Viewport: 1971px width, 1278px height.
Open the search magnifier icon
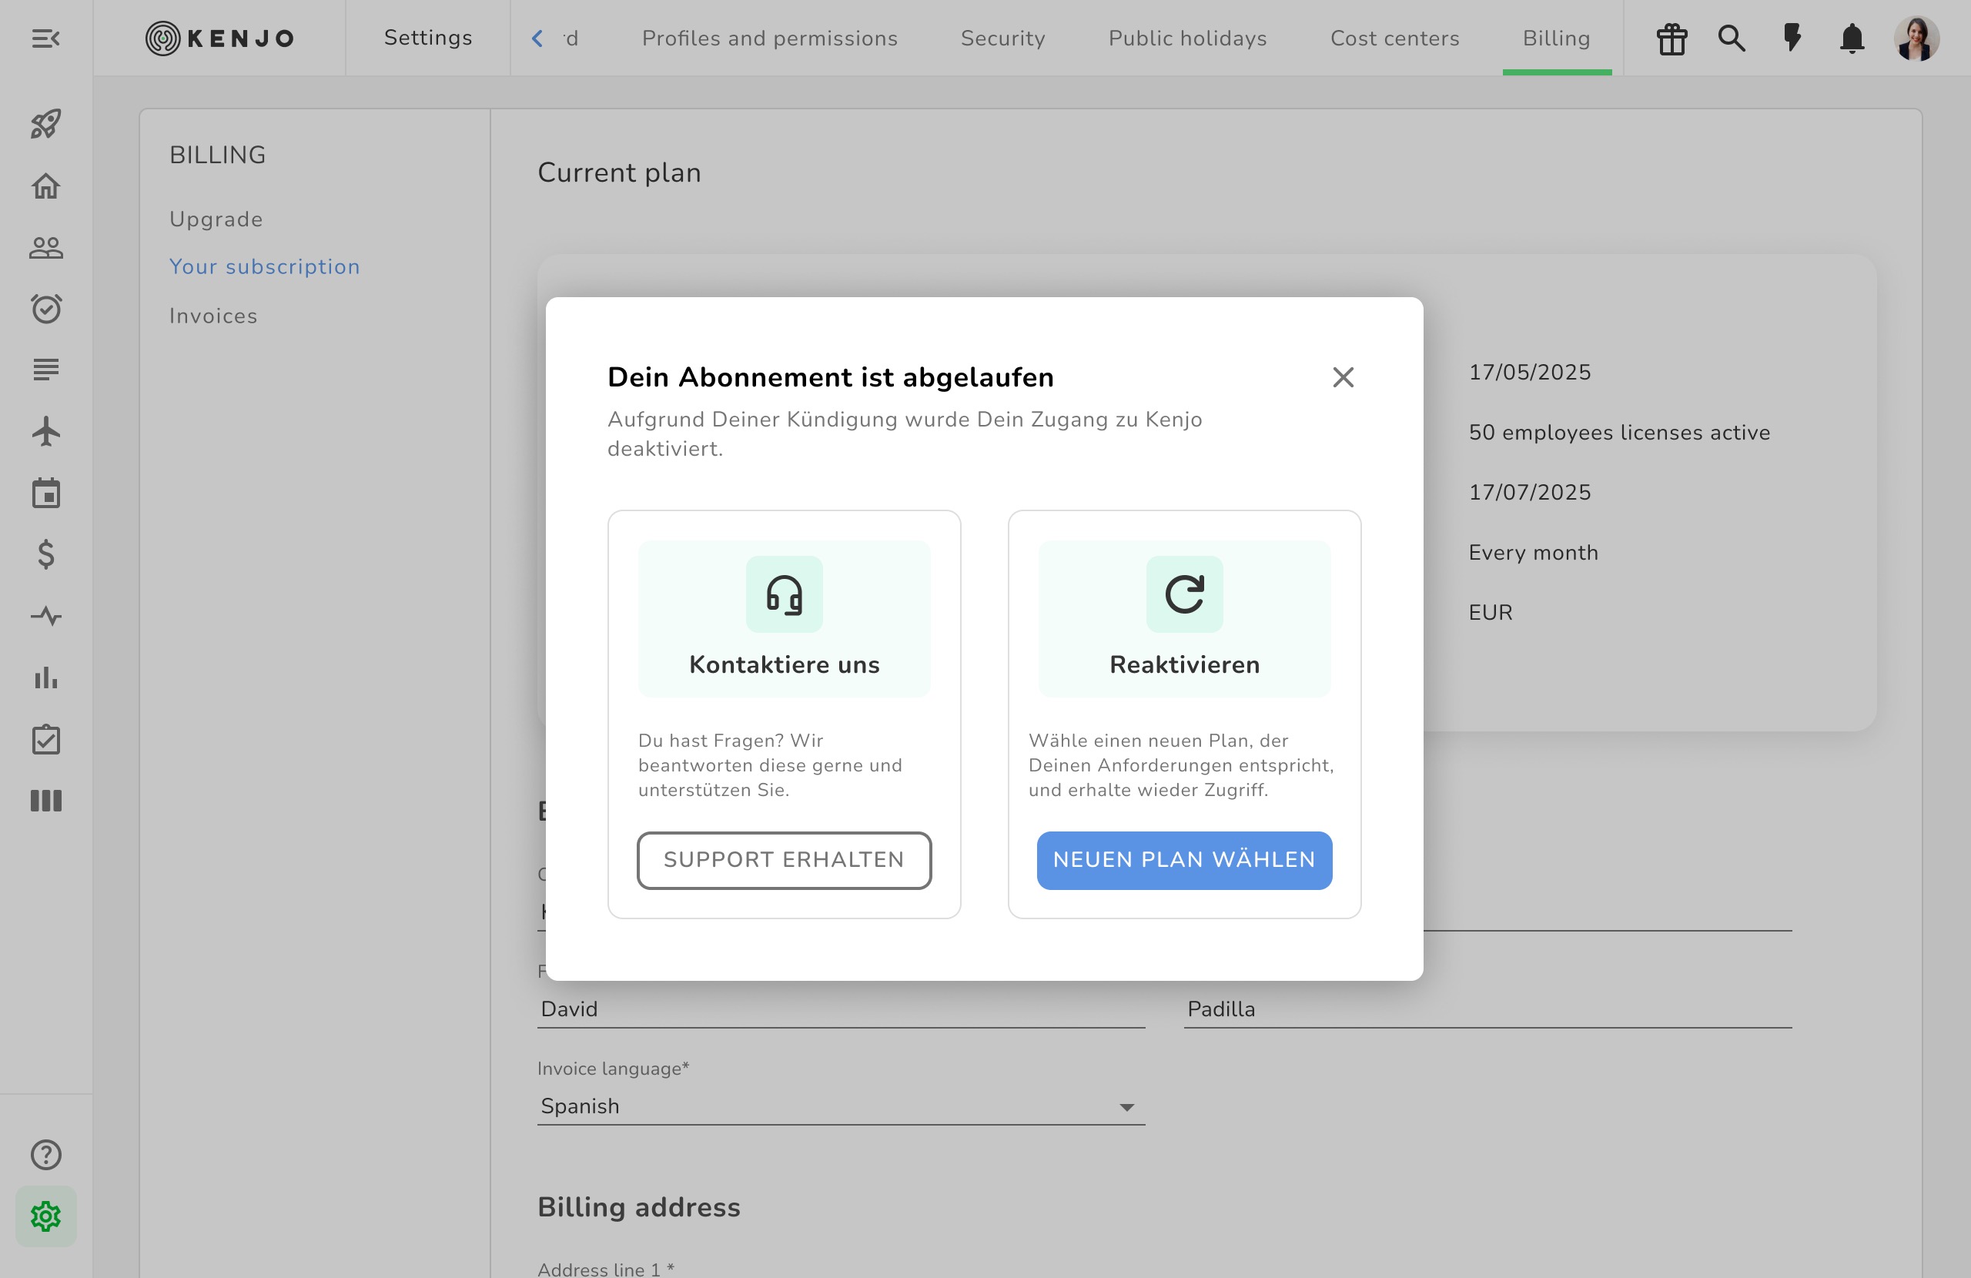point(1731,38)
